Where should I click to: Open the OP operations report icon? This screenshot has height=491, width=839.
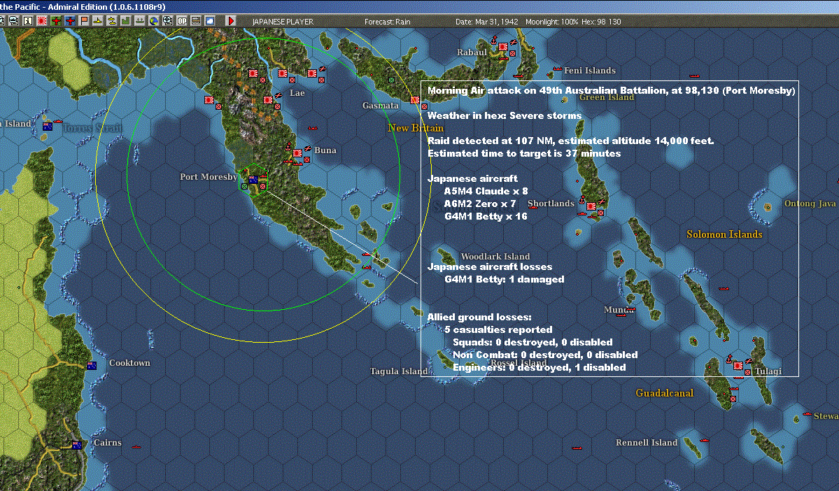[182, 21]
